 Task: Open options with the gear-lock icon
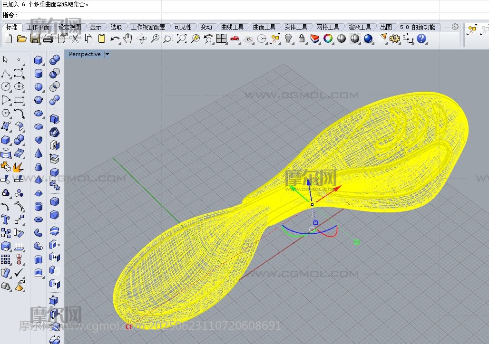tap(395, 38)
